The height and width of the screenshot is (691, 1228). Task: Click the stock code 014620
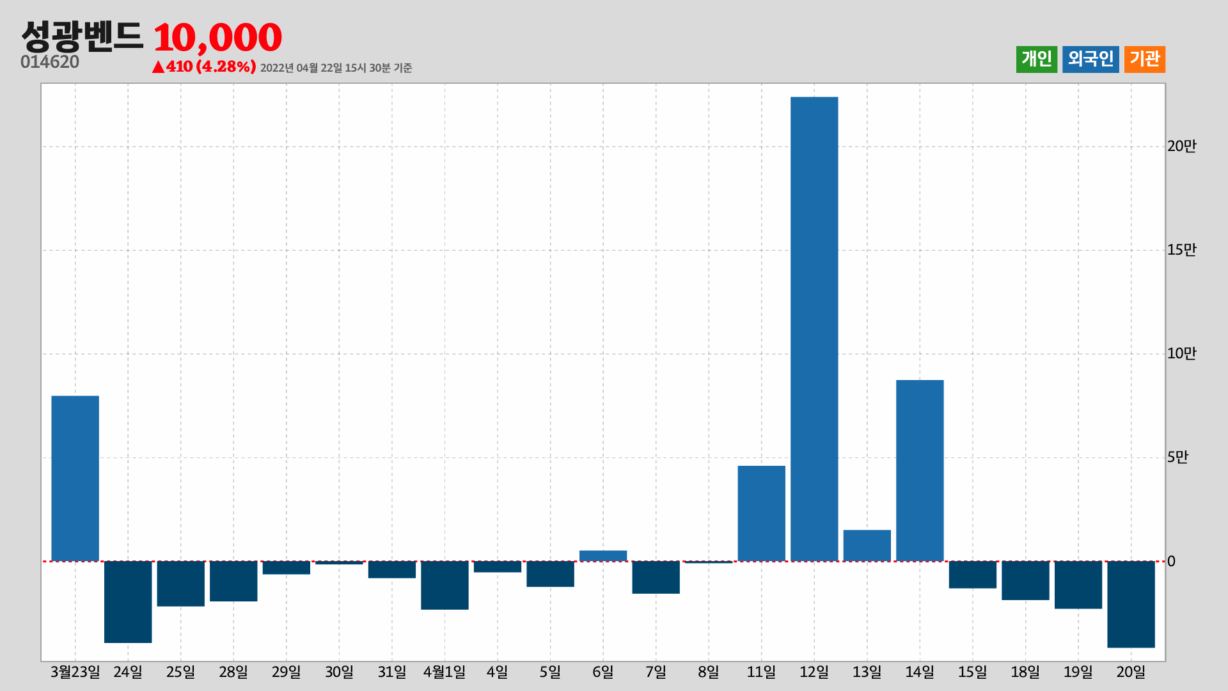point(50,62)
